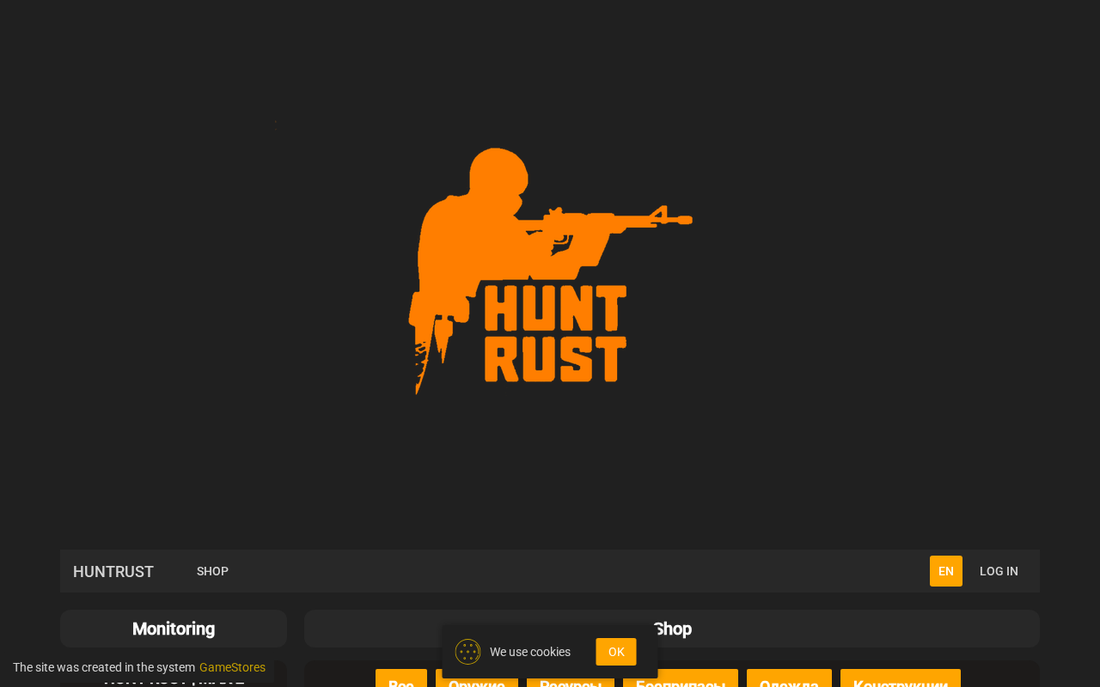Open the GameStores link
The width and height of the screenshot is (1100, 687).
tap(232, 667)
